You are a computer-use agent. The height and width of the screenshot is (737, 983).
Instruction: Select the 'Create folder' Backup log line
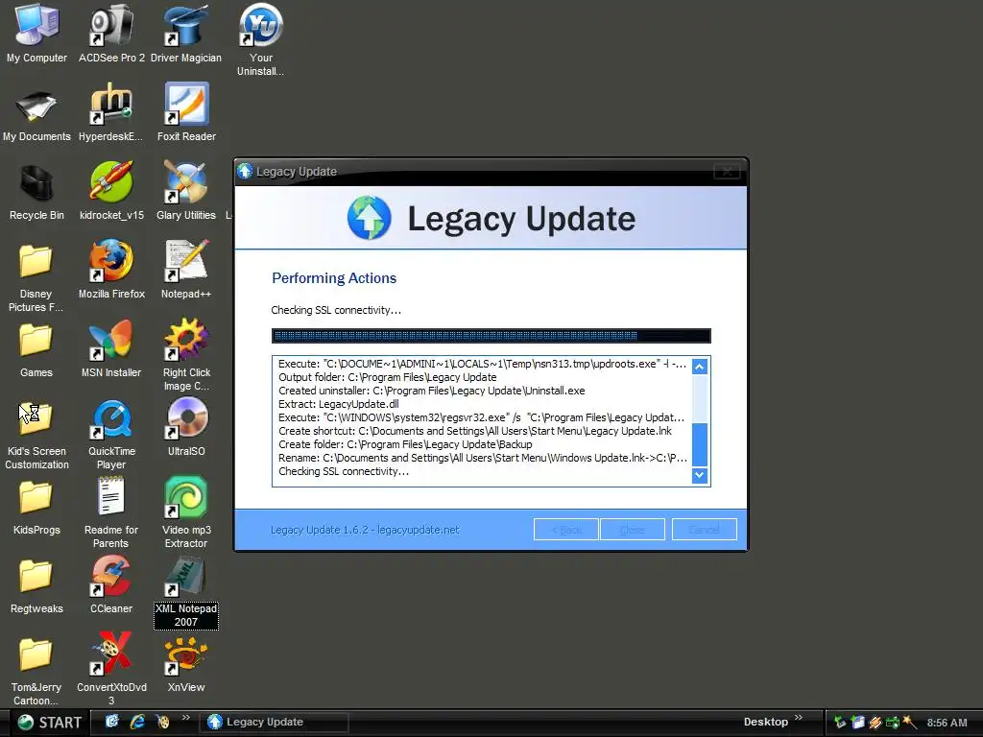coord(405,444)
